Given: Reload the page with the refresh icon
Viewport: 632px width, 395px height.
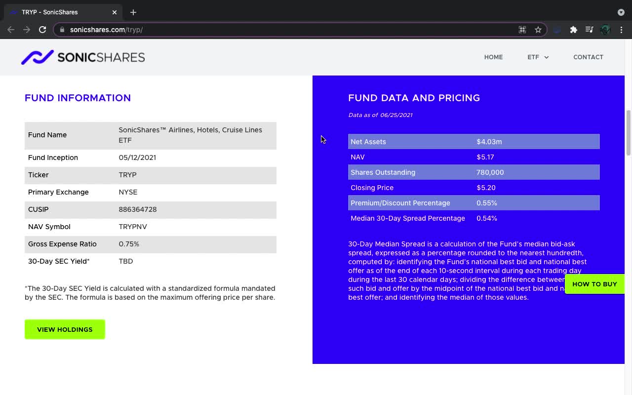Looking at the screenshot, I should pos(42,30).
